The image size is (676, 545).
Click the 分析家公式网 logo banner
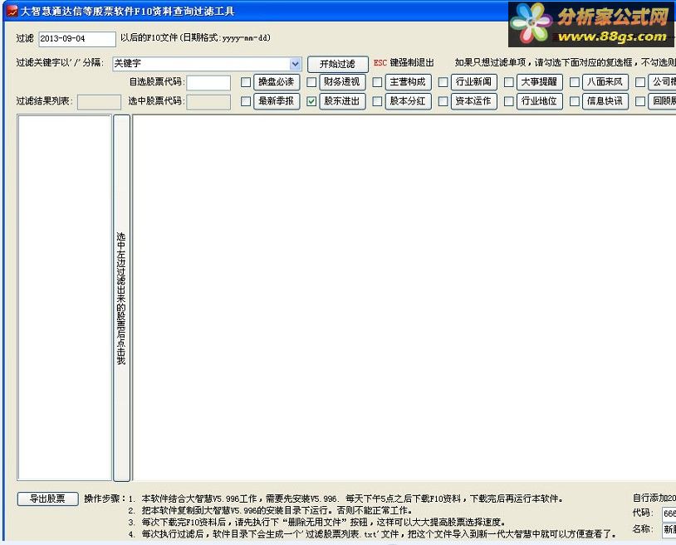(591, 24)
